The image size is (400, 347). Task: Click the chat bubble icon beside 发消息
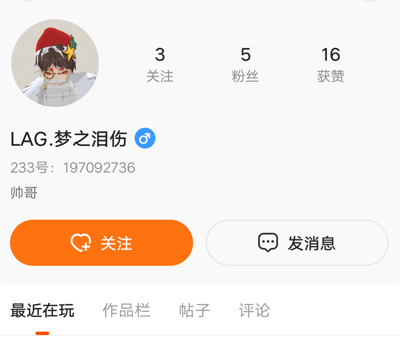[x=268, y=242]
